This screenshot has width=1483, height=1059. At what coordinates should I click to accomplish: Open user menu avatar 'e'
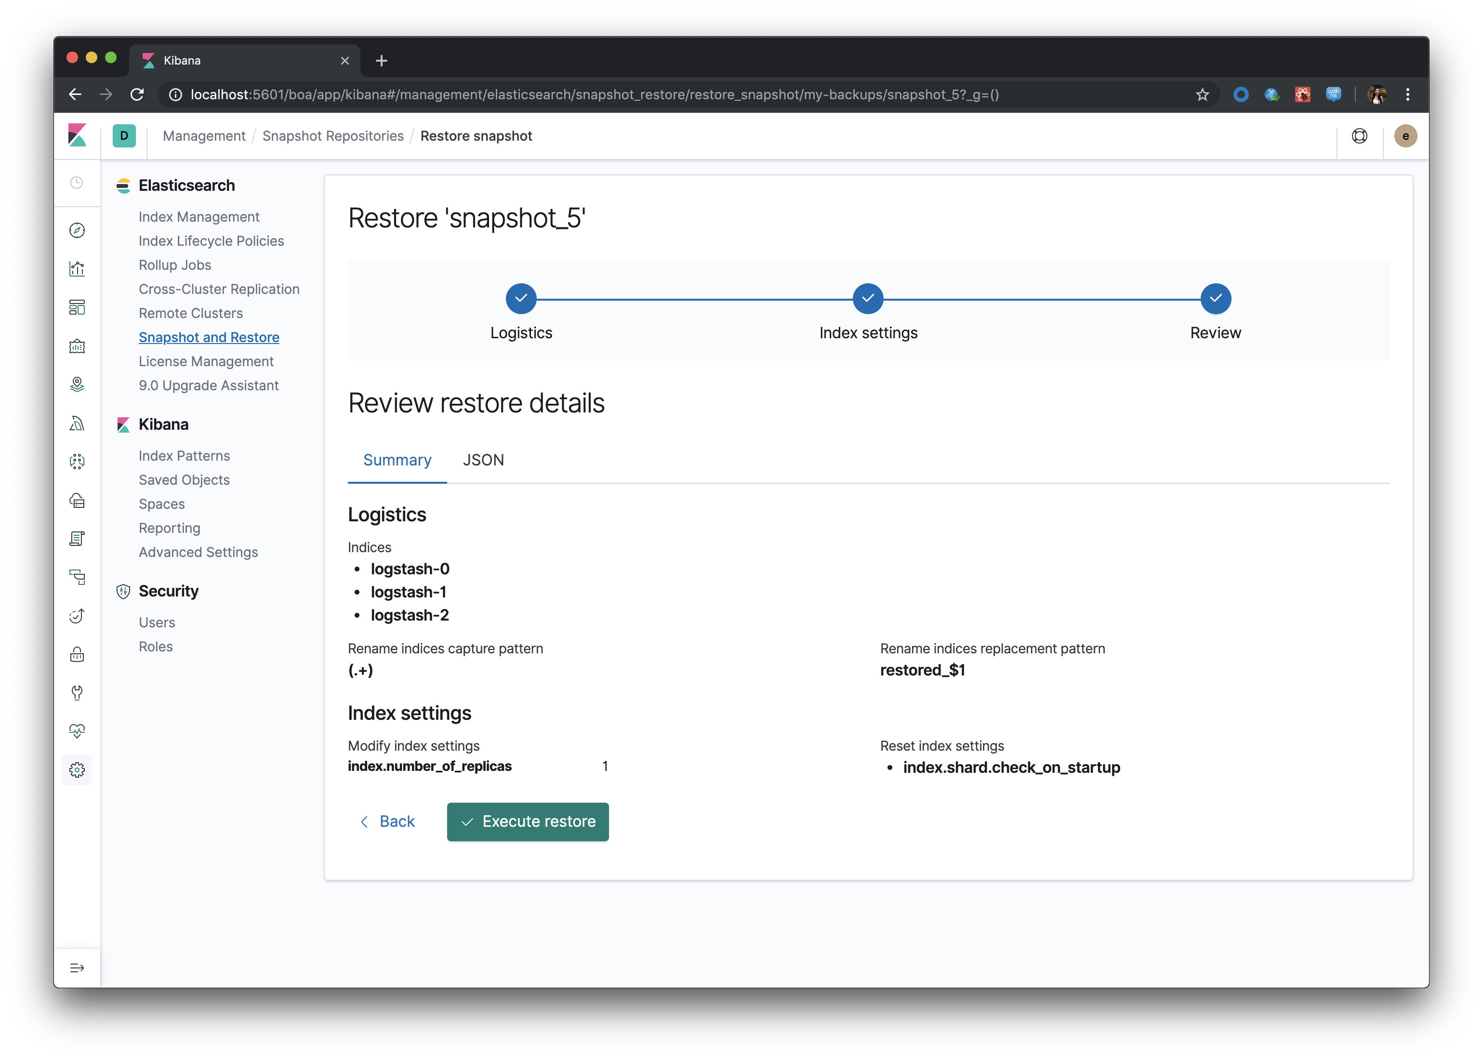[1405, 136]
